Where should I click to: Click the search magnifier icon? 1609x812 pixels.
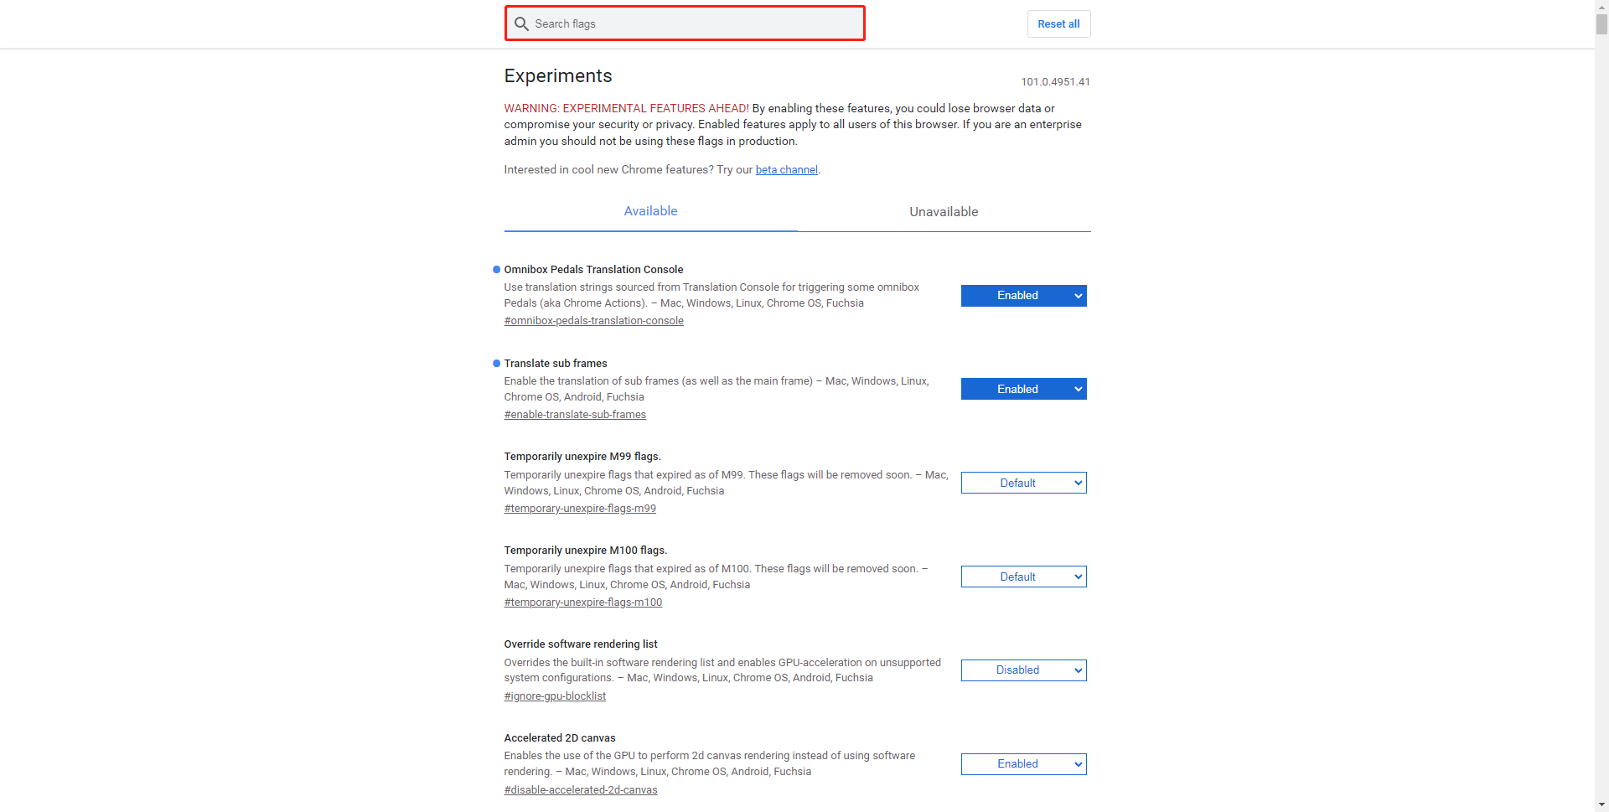tap(521, 23)
